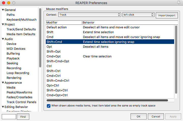The height and width of the screenshot is (121, 183).
Task: Click the modifier list vertical scrollbar
Action: tap(176, 59)
